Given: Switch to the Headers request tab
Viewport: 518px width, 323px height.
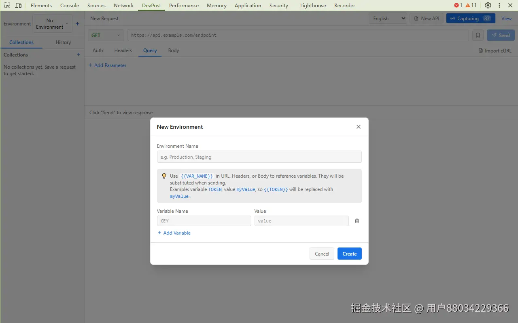Looking at the screenshot, I should [123, 50].
